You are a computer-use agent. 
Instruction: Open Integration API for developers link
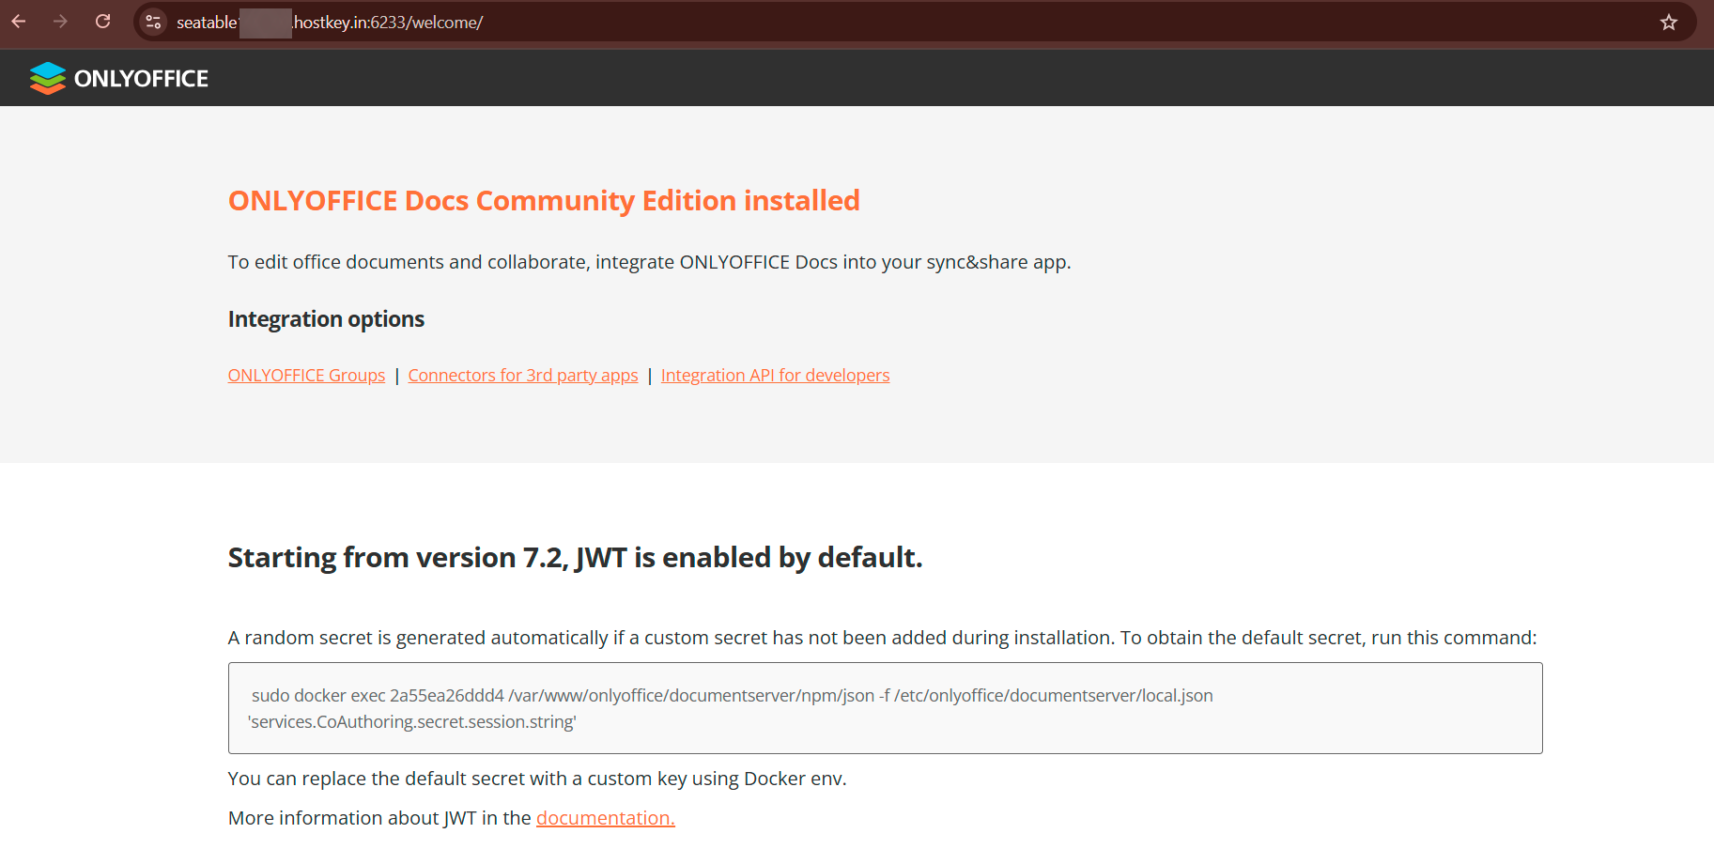775,376
